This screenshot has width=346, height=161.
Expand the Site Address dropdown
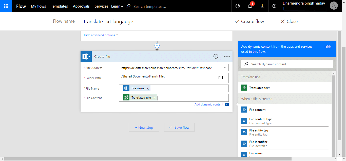click(225, 68)
